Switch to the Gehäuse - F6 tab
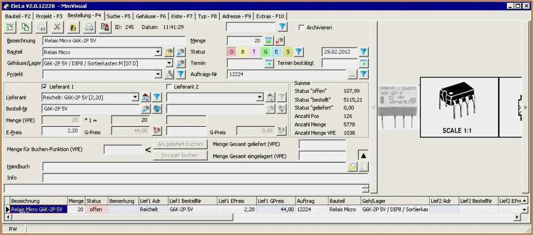 tap(151, 16)
